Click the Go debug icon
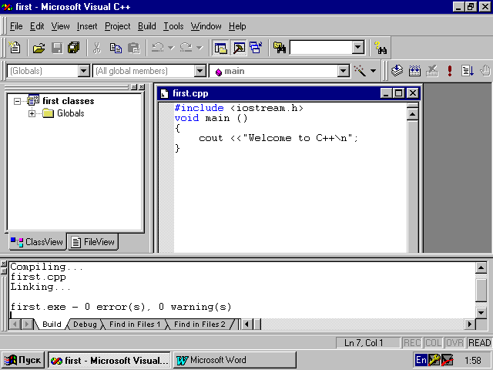493x370 pixels. pos(468,70)
